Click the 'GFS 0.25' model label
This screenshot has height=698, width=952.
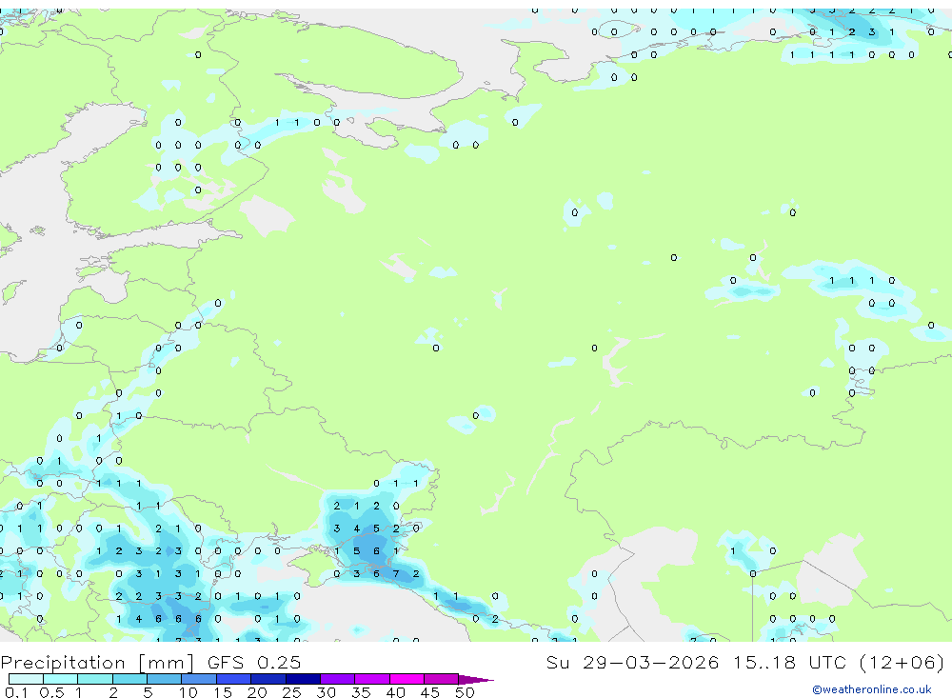[x=254, y=662]
